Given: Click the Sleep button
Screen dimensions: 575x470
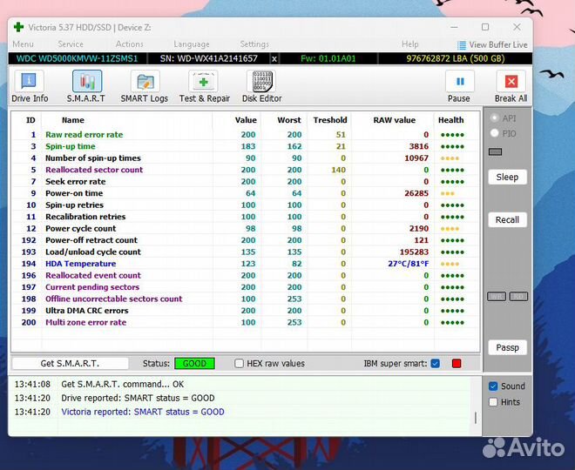Looking at the screenshot, I should 507,177.
